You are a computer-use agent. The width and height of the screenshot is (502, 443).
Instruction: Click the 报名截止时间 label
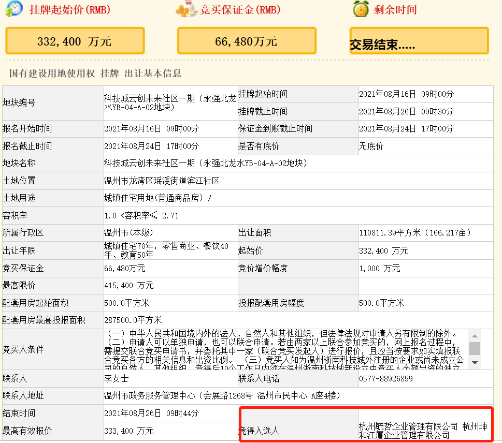tap(27, 146)
